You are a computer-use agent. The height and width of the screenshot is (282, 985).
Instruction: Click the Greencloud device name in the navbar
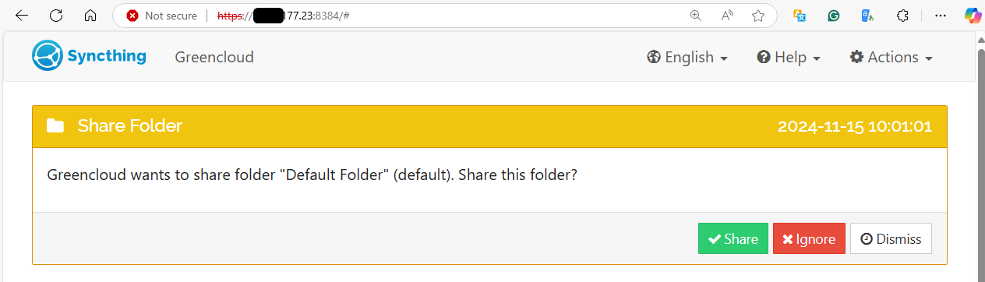click(214, 57)
